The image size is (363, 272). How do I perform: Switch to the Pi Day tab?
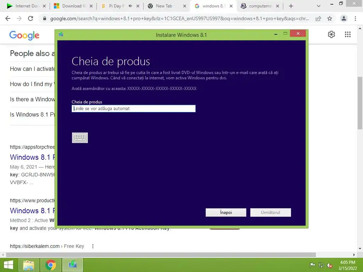pos(116,6)
